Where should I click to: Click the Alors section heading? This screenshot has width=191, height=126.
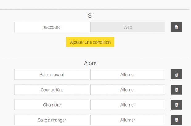pos(90,63)
